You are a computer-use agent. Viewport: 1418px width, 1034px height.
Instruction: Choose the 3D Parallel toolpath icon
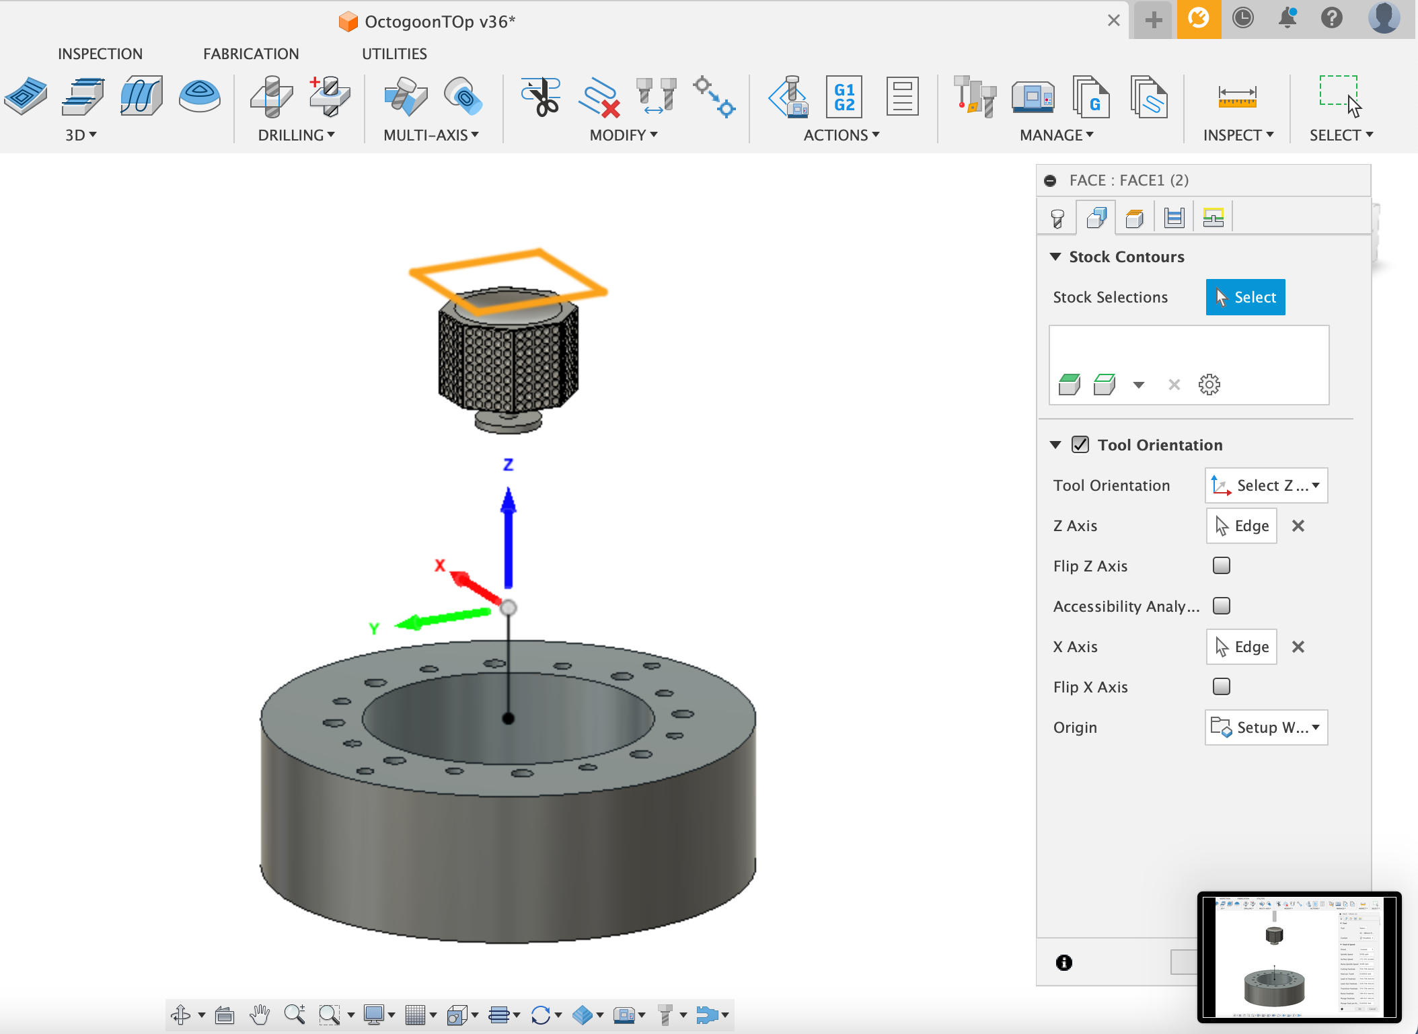(141, 96)
